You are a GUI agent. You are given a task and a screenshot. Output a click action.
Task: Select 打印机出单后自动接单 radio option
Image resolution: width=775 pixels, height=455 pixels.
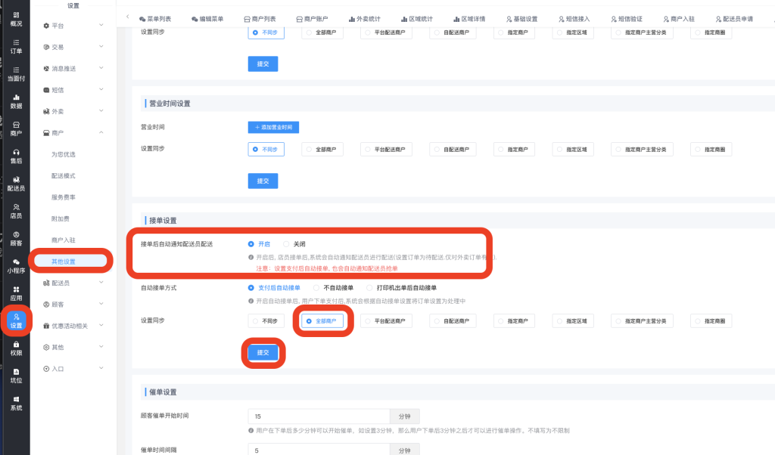coord(369,288)
